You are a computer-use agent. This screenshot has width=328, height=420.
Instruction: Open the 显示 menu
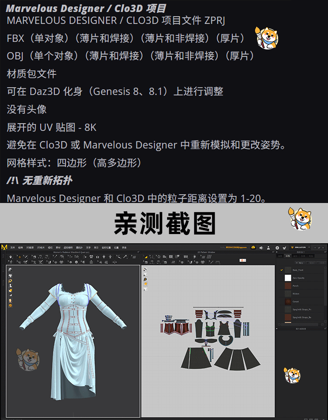point(96,248)
